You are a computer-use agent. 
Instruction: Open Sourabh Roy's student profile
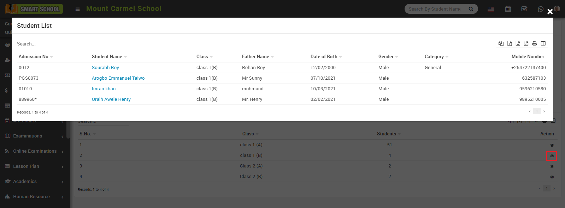(105, 67)
